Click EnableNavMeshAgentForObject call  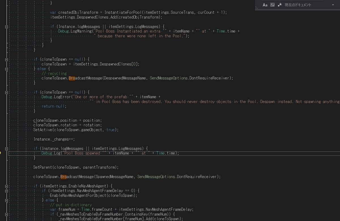point(78,195)
